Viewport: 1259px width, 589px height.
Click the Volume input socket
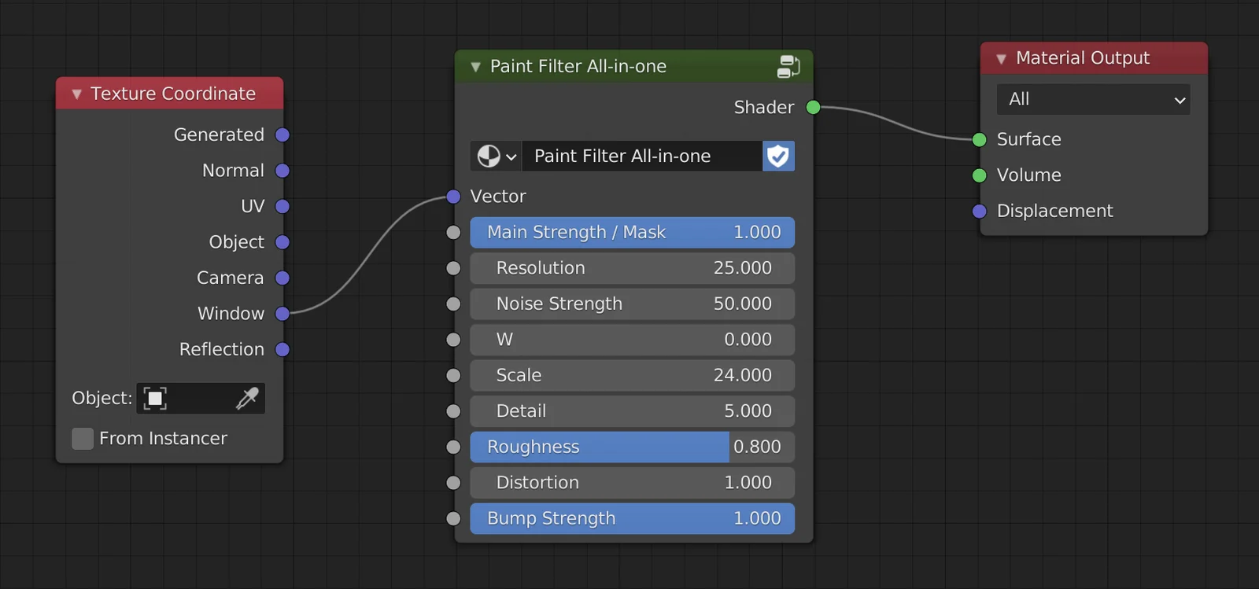click(x=980, y=175)
